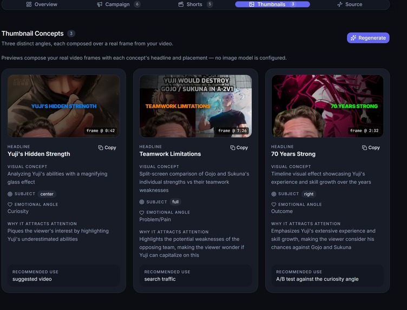Click the target icon beside 'center' subject
The height and width of the screenshot is (310, 407).
tap(10, 194)
